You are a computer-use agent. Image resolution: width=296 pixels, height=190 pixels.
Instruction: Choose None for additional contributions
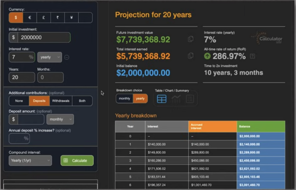point(19,101)
